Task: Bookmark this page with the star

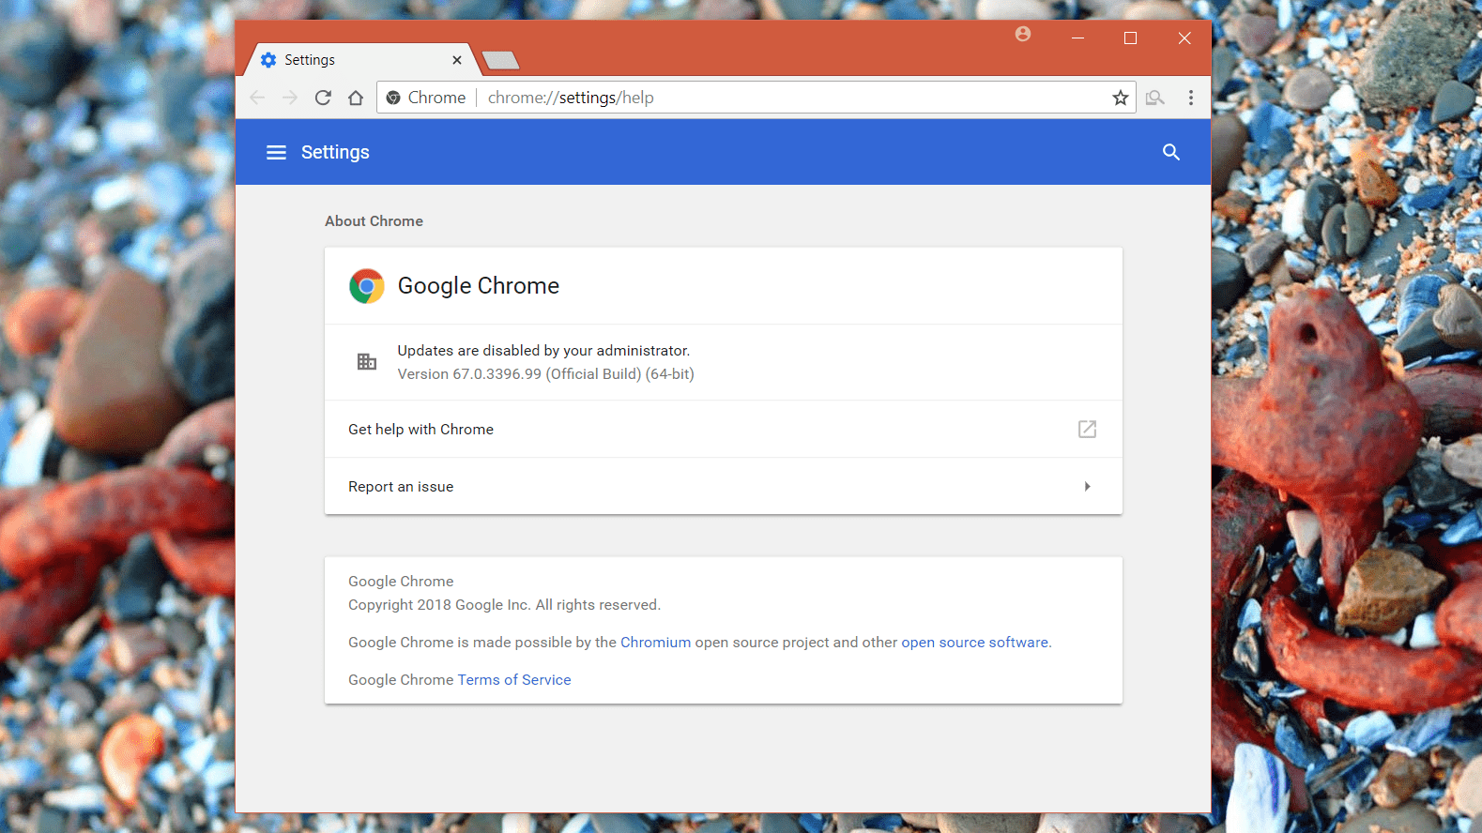Action: tap(1120, 98)
